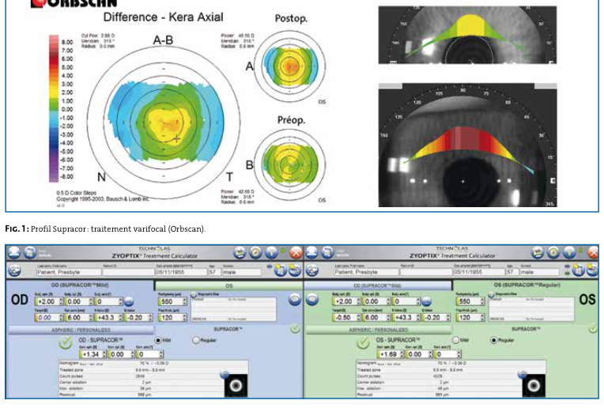Toggle green checkmark beside OS - SUPRACOR label
Viewport: 604px width, 408px height.
tap(363, 342)
